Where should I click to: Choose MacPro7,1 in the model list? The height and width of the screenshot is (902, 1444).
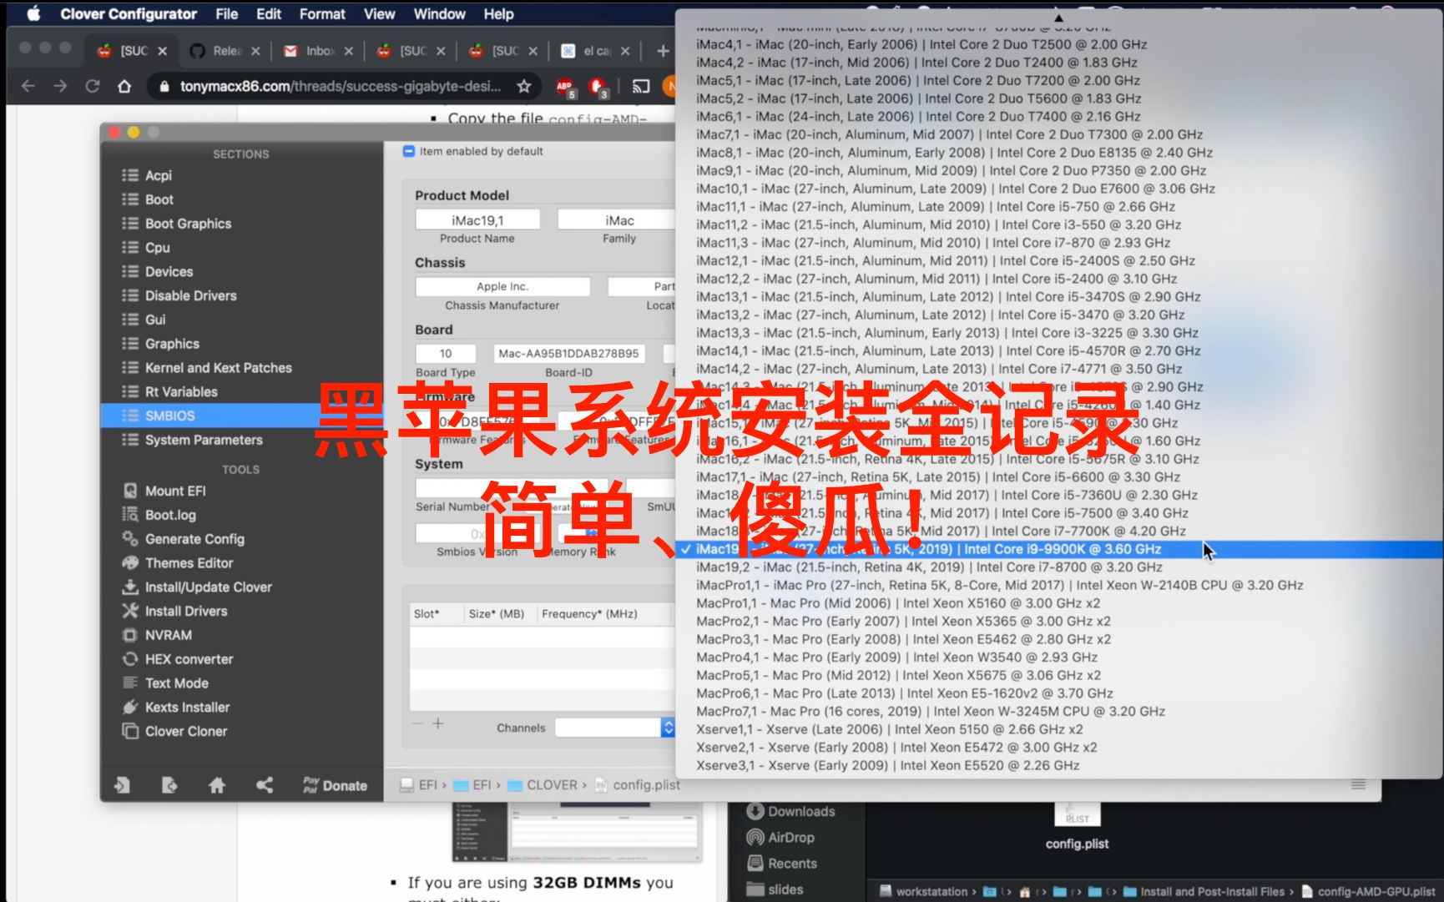[x=1060, y=711]
